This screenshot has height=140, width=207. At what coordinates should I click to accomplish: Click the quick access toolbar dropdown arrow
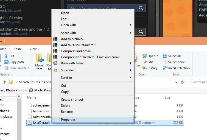point(1,41)
